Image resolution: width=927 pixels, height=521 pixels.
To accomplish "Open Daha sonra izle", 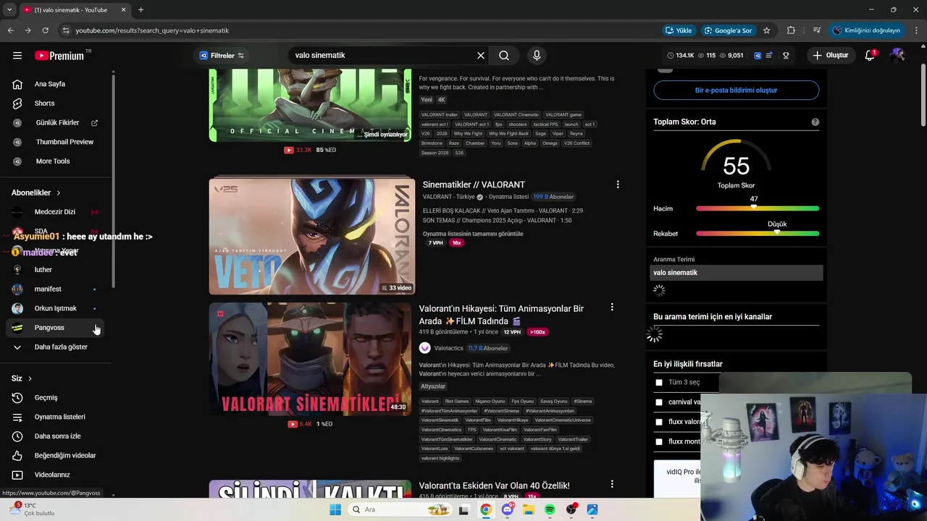I will pyautogui.click(x=57, y=436).
